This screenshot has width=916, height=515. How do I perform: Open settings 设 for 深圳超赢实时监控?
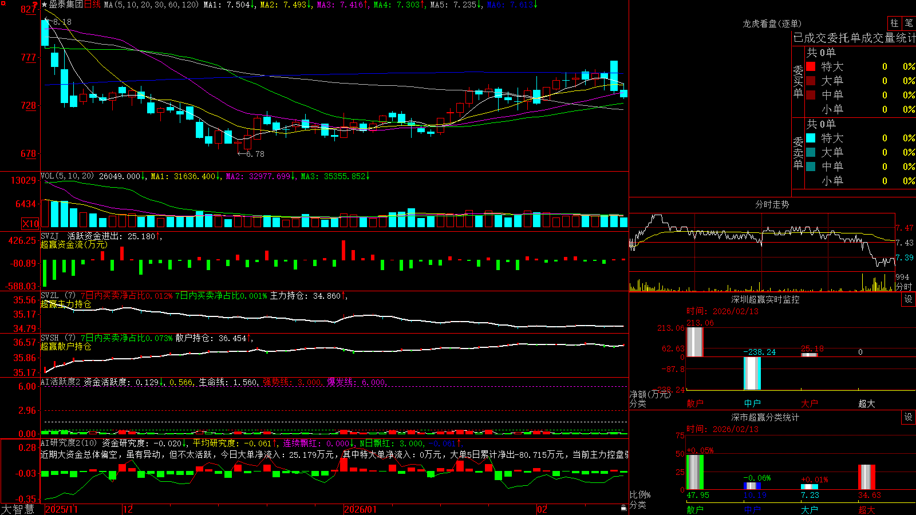(x=909, y=299)
